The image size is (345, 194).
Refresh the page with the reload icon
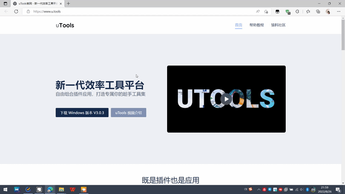(16, 11)
